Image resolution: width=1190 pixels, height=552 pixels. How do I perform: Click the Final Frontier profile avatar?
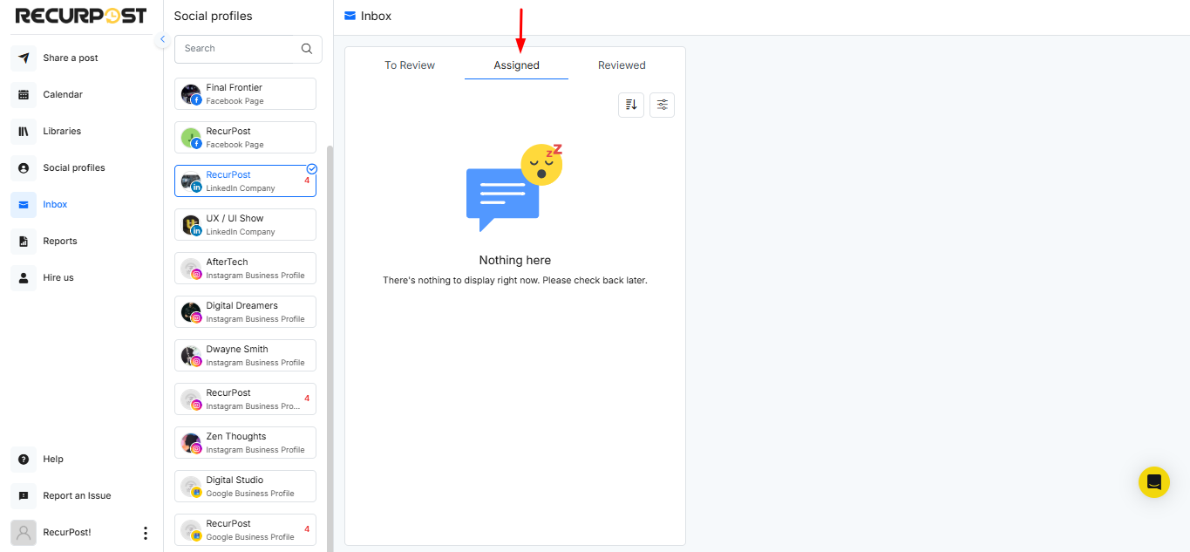pyautogui.click(x=191, y=94)
